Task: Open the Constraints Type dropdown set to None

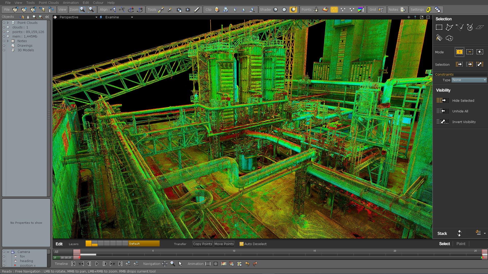Action: (468, 80)
